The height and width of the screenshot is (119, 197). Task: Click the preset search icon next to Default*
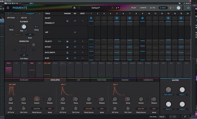pos(113,8)
